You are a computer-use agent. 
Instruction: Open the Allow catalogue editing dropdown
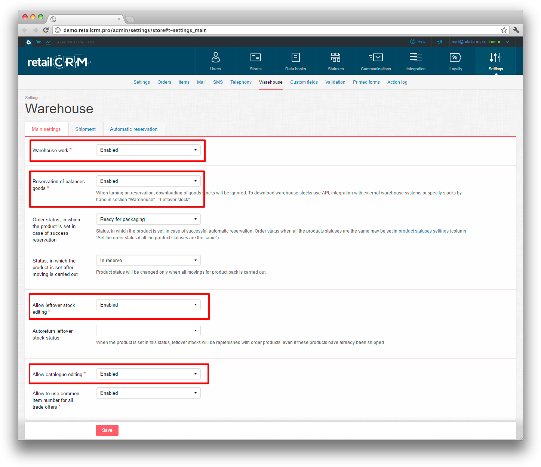click(x=148, y=374)
